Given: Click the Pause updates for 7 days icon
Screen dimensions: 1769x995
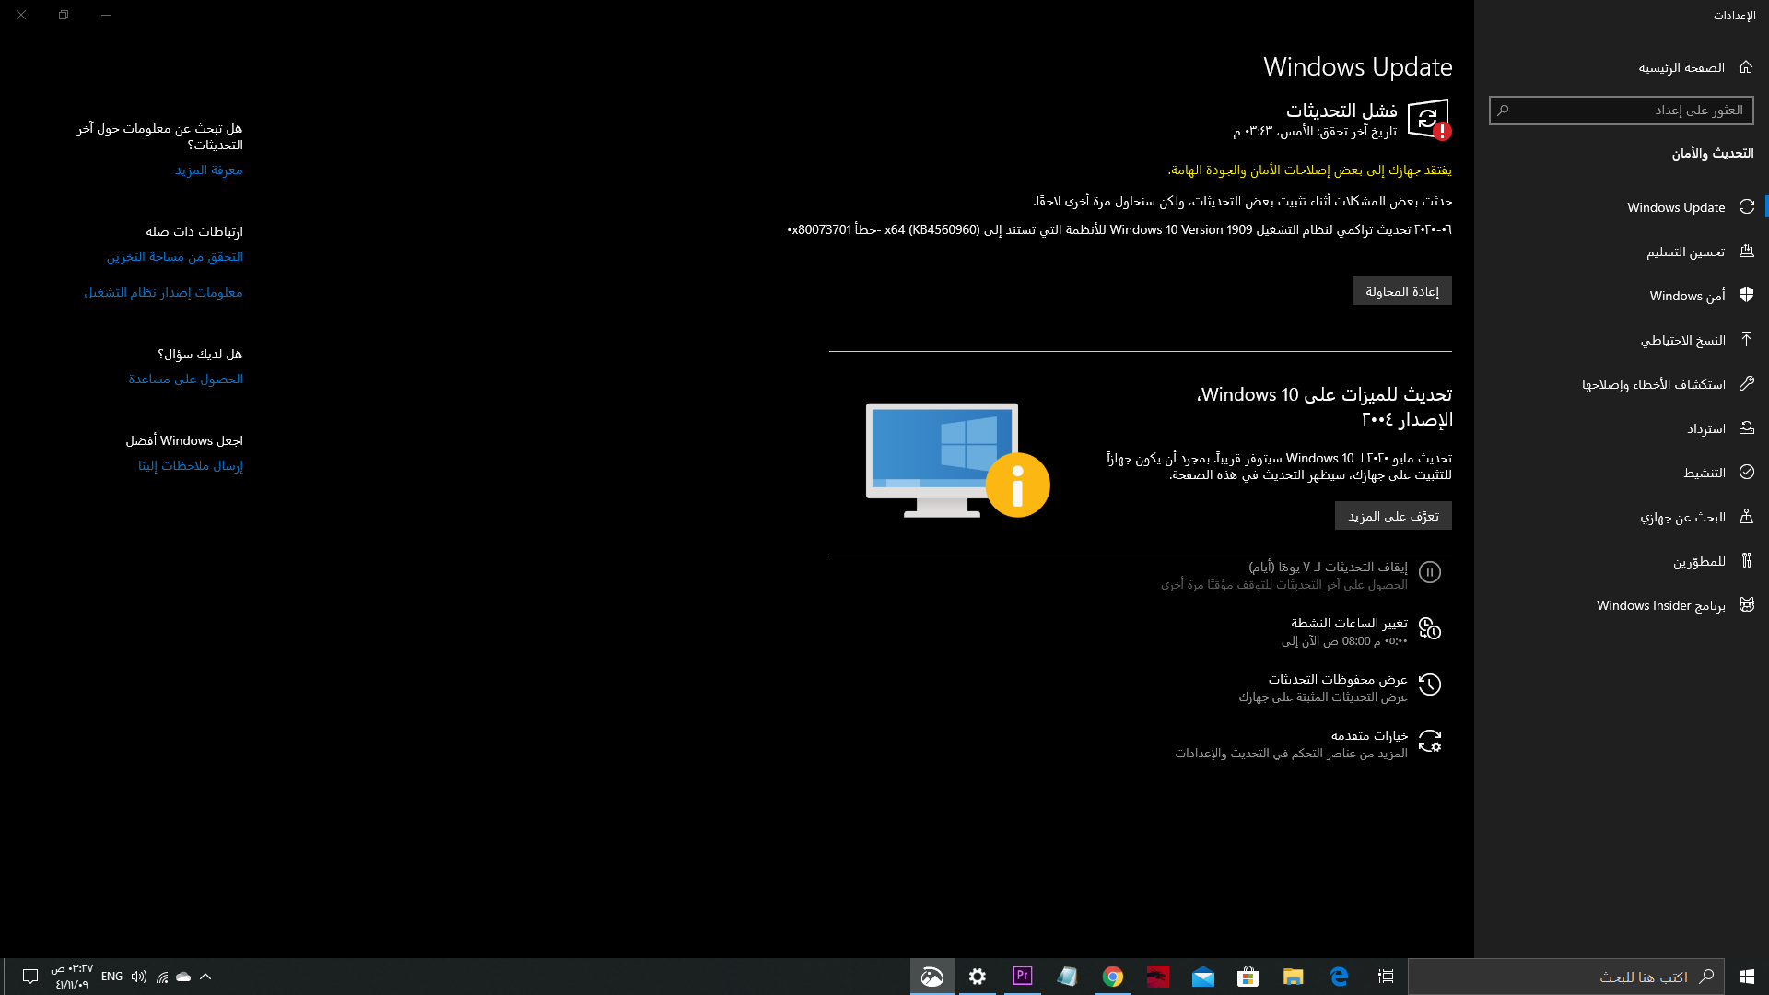Looking at the screenshot, I should pyautogui.click(x=1429, y=573).
